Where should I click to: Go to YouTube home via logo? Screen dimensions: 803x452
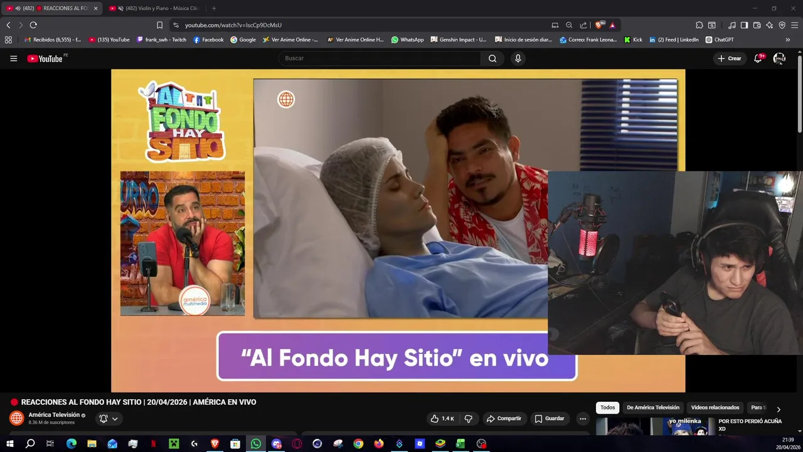tap(45, 58)
